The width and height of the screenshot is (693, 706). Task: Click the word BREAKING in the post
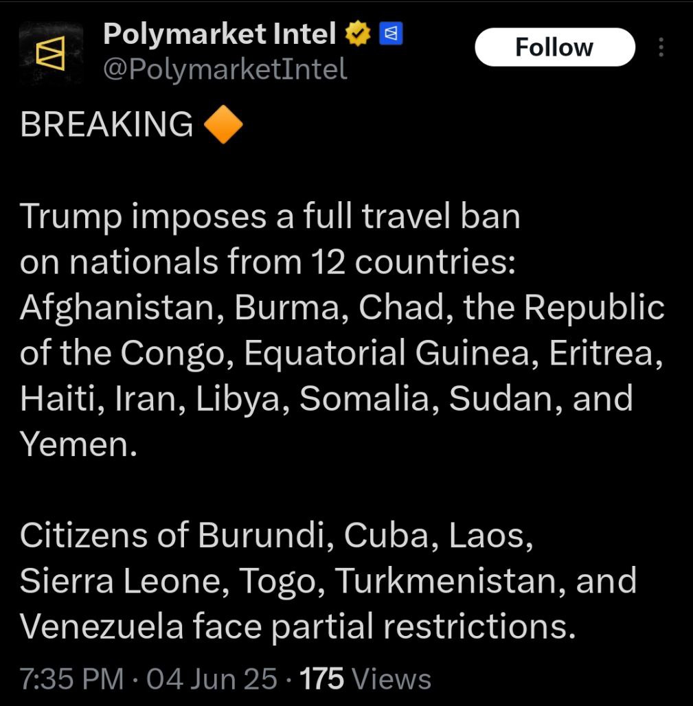(106, 124)
